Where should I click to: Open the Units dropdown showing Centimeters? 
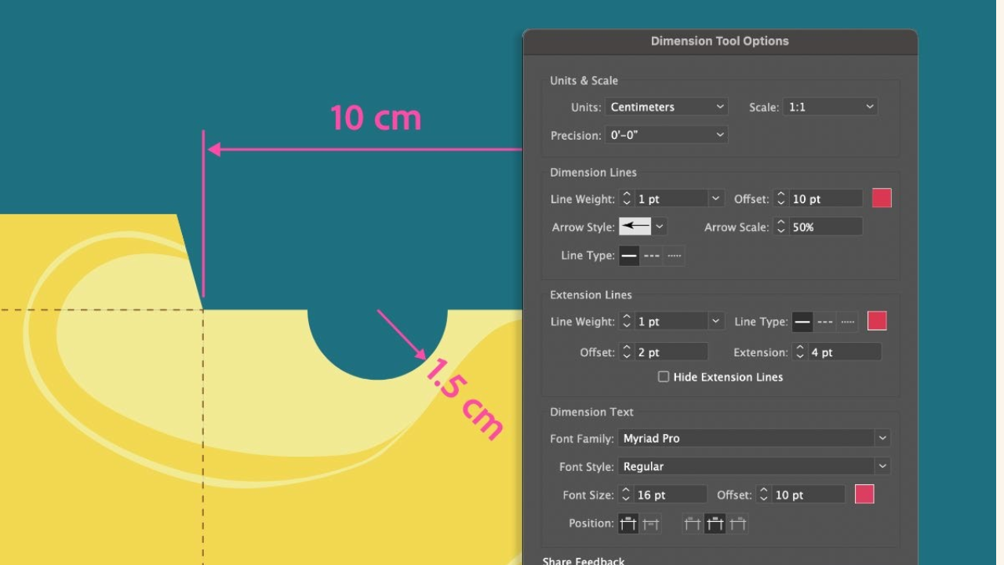(x=666, y=106)
